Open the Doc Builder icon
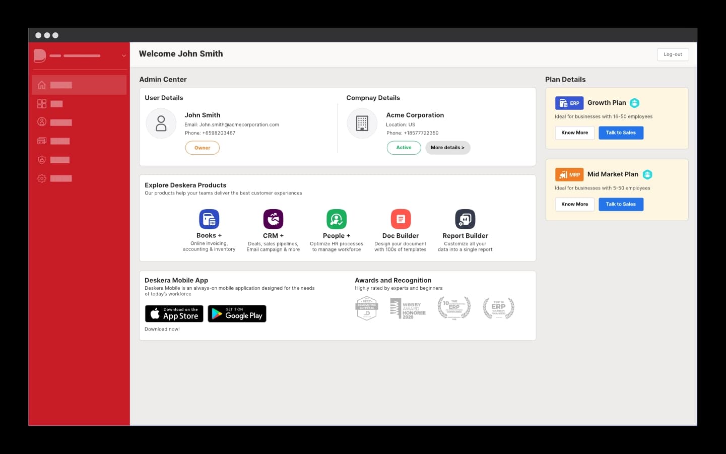 tap(401, 219)
